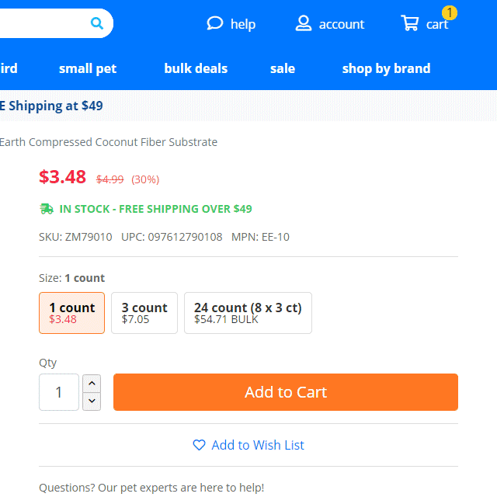The height and width of the screenshot is (497, 497).
Task: Click the Qty input field
Action: [59, 392]
